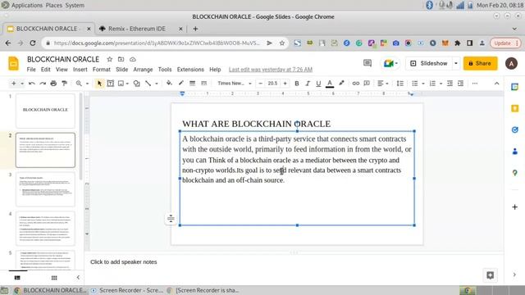Expand Bulleted list style dropdown arrow
525x295 pixels.
click(x=423, y=84)
